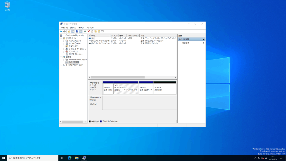
Task: Open the 操作(A) menu
Action: click(73, 28)
